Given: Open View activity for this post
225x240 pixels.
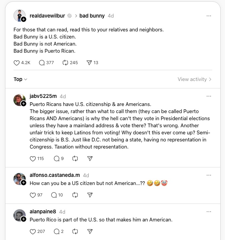Looking at the screenshot, I should 194,79.
